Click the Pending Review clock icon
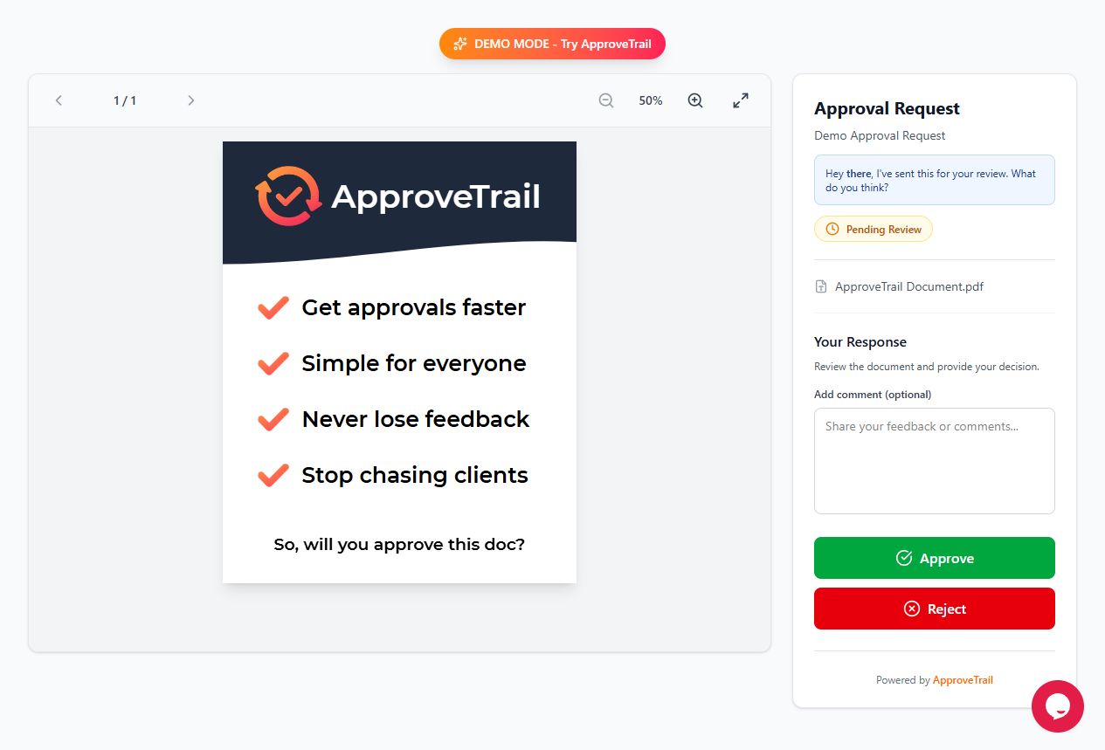The height and width of the screenshot is (750, 1105). point(832,229)
